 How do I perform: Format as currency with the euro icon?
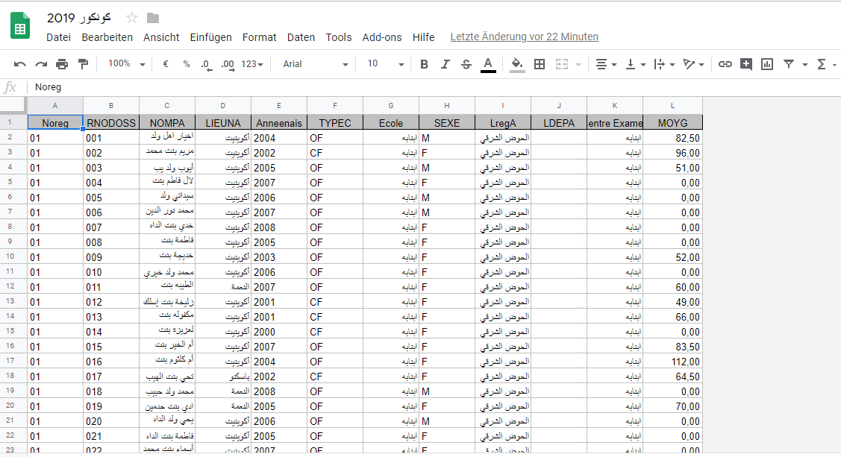click(x=166, y=65)
